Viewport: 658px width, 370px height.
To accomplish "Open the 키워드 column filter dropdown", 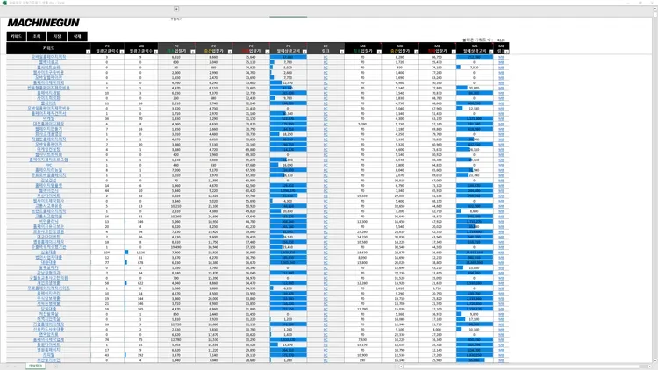I will pos(89,52).
